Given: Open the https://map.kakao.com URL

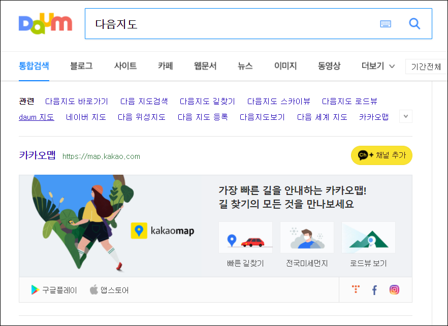Looking at the screenshot, I should tap(101, 156).
